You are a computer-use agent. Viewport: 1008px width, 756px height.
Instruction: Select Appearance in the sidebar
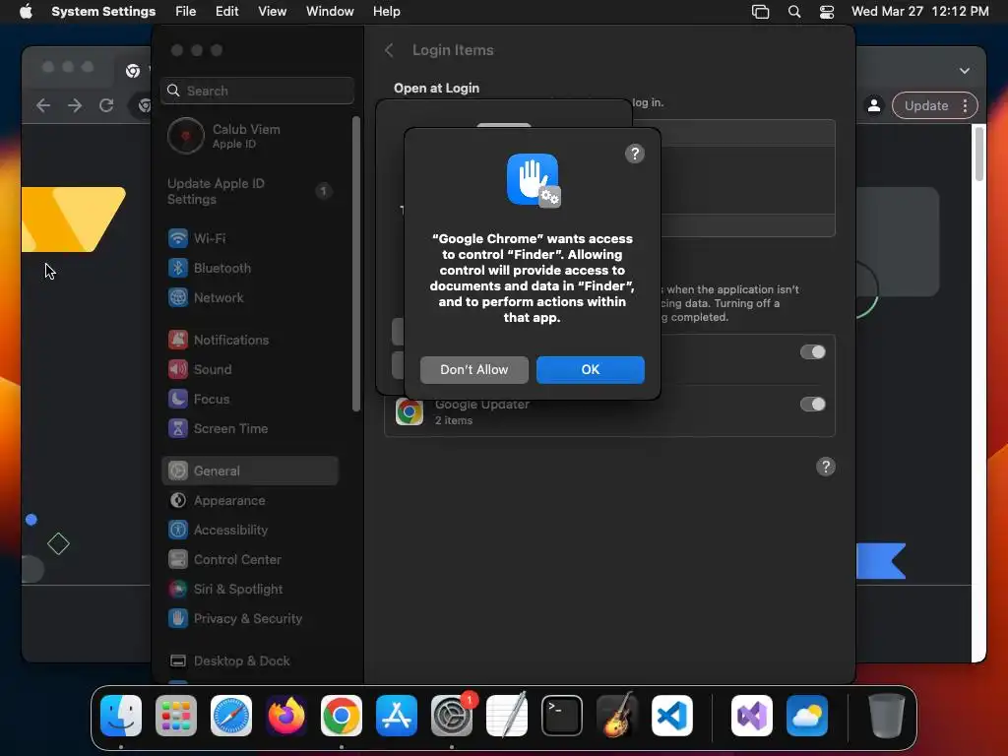point(251,501)
